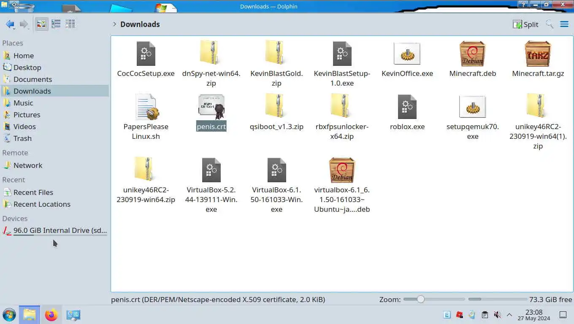The width and height of the screenshot is (574, 324).
Task: Select roblox.exe file icon
Action: tap(407, 107)
